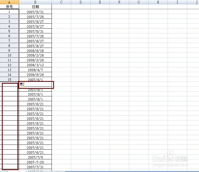
Task: Select serial number cell 9
Action: click(9, 50)
